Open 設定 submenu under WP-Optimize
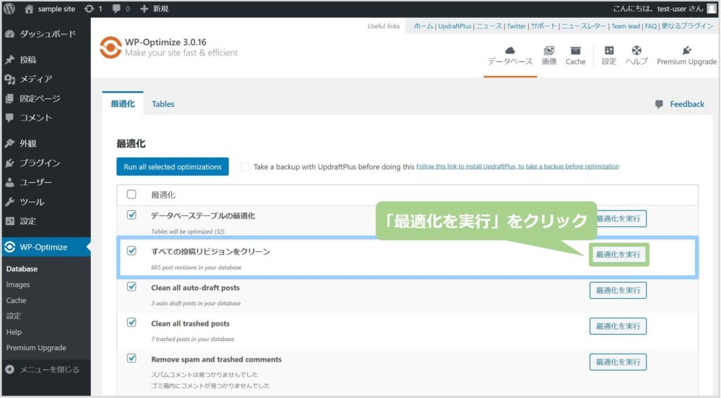This screenshot has height=398, width=721. [x=14, y=316]
